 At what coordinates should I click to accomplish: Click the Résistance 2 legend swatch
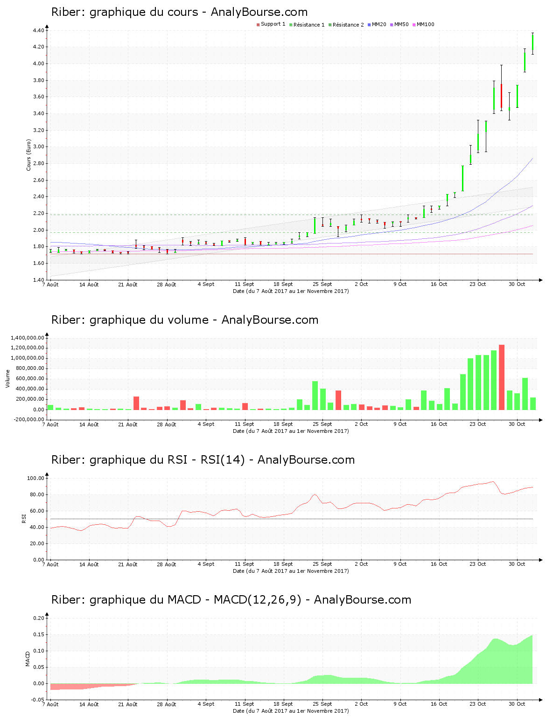tap(330, 25)
